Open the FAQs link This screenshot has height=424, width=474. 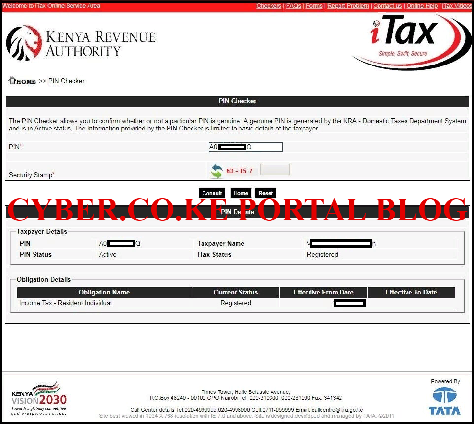(293, 6)
